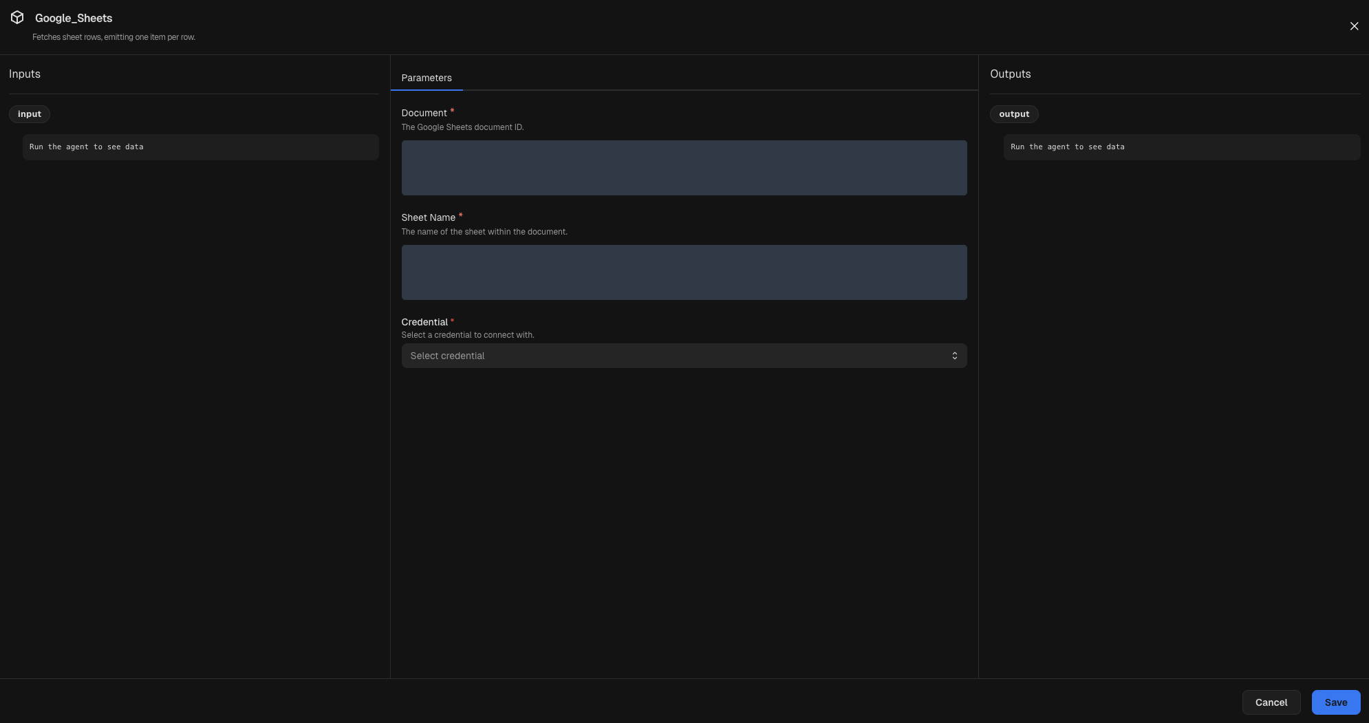Click the Outputs panel heading

pyautogui.click(x=1010, y=74)
